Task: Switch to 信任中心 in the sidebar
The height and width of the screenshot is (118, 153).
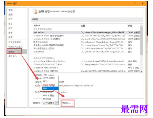Action: pyautogui.click(x=12, y=56)
